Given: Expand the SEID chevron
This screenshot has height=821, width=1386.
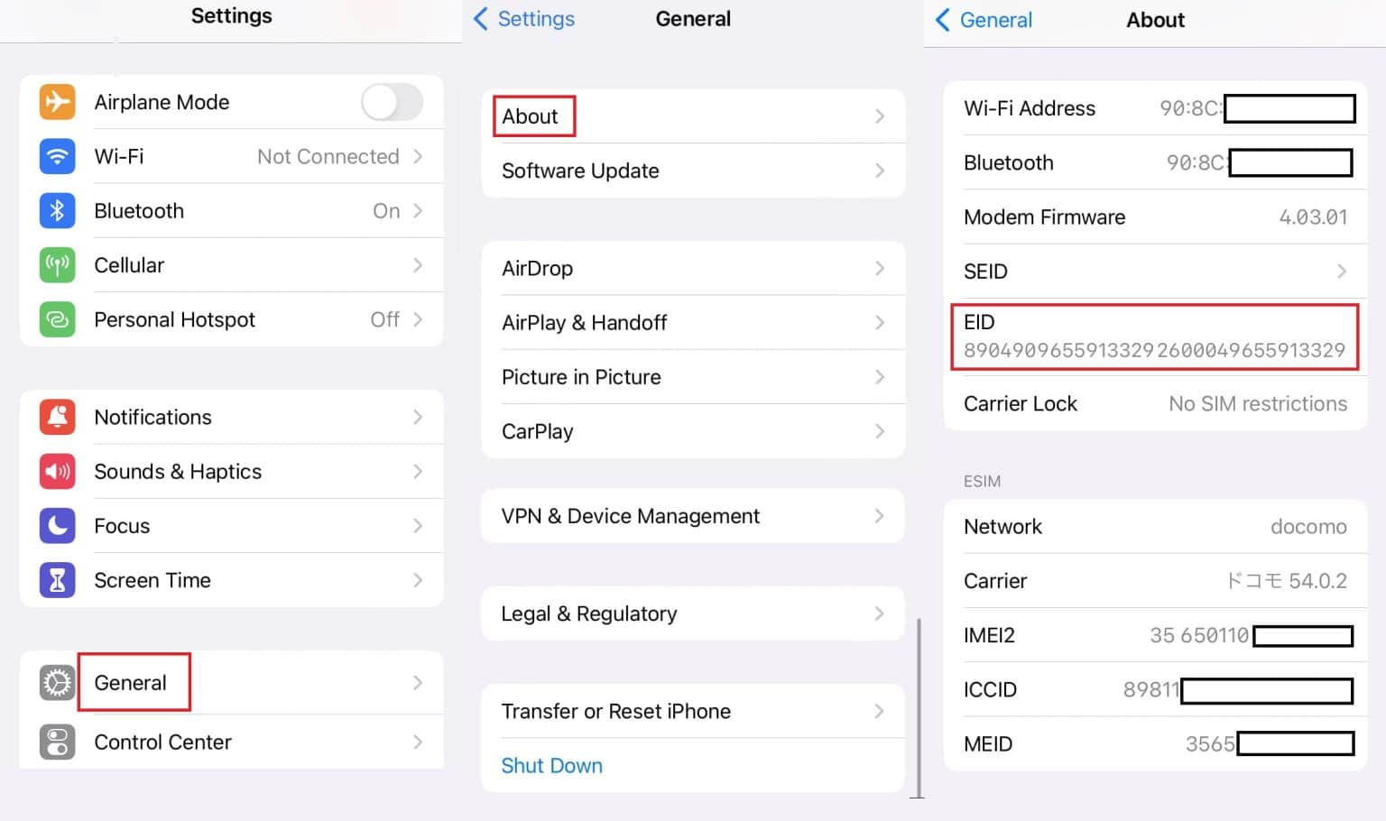Looking at the screenshot, I should [x=1342, y=271].
